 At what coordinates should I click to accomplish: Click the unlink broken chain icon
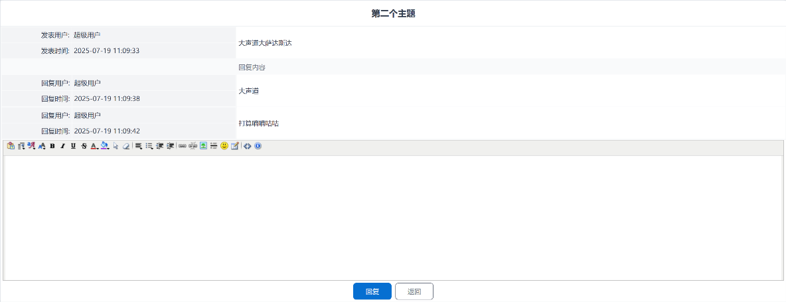(x=193, y=146)
